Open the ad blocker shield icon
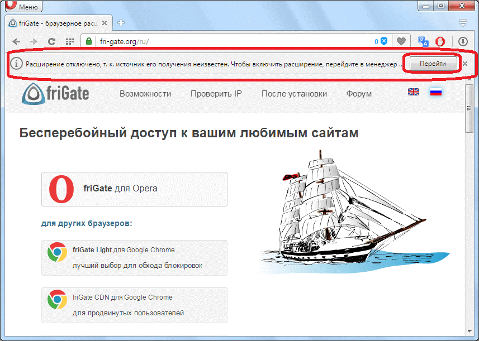479x341 pixels. pos(384,41)
